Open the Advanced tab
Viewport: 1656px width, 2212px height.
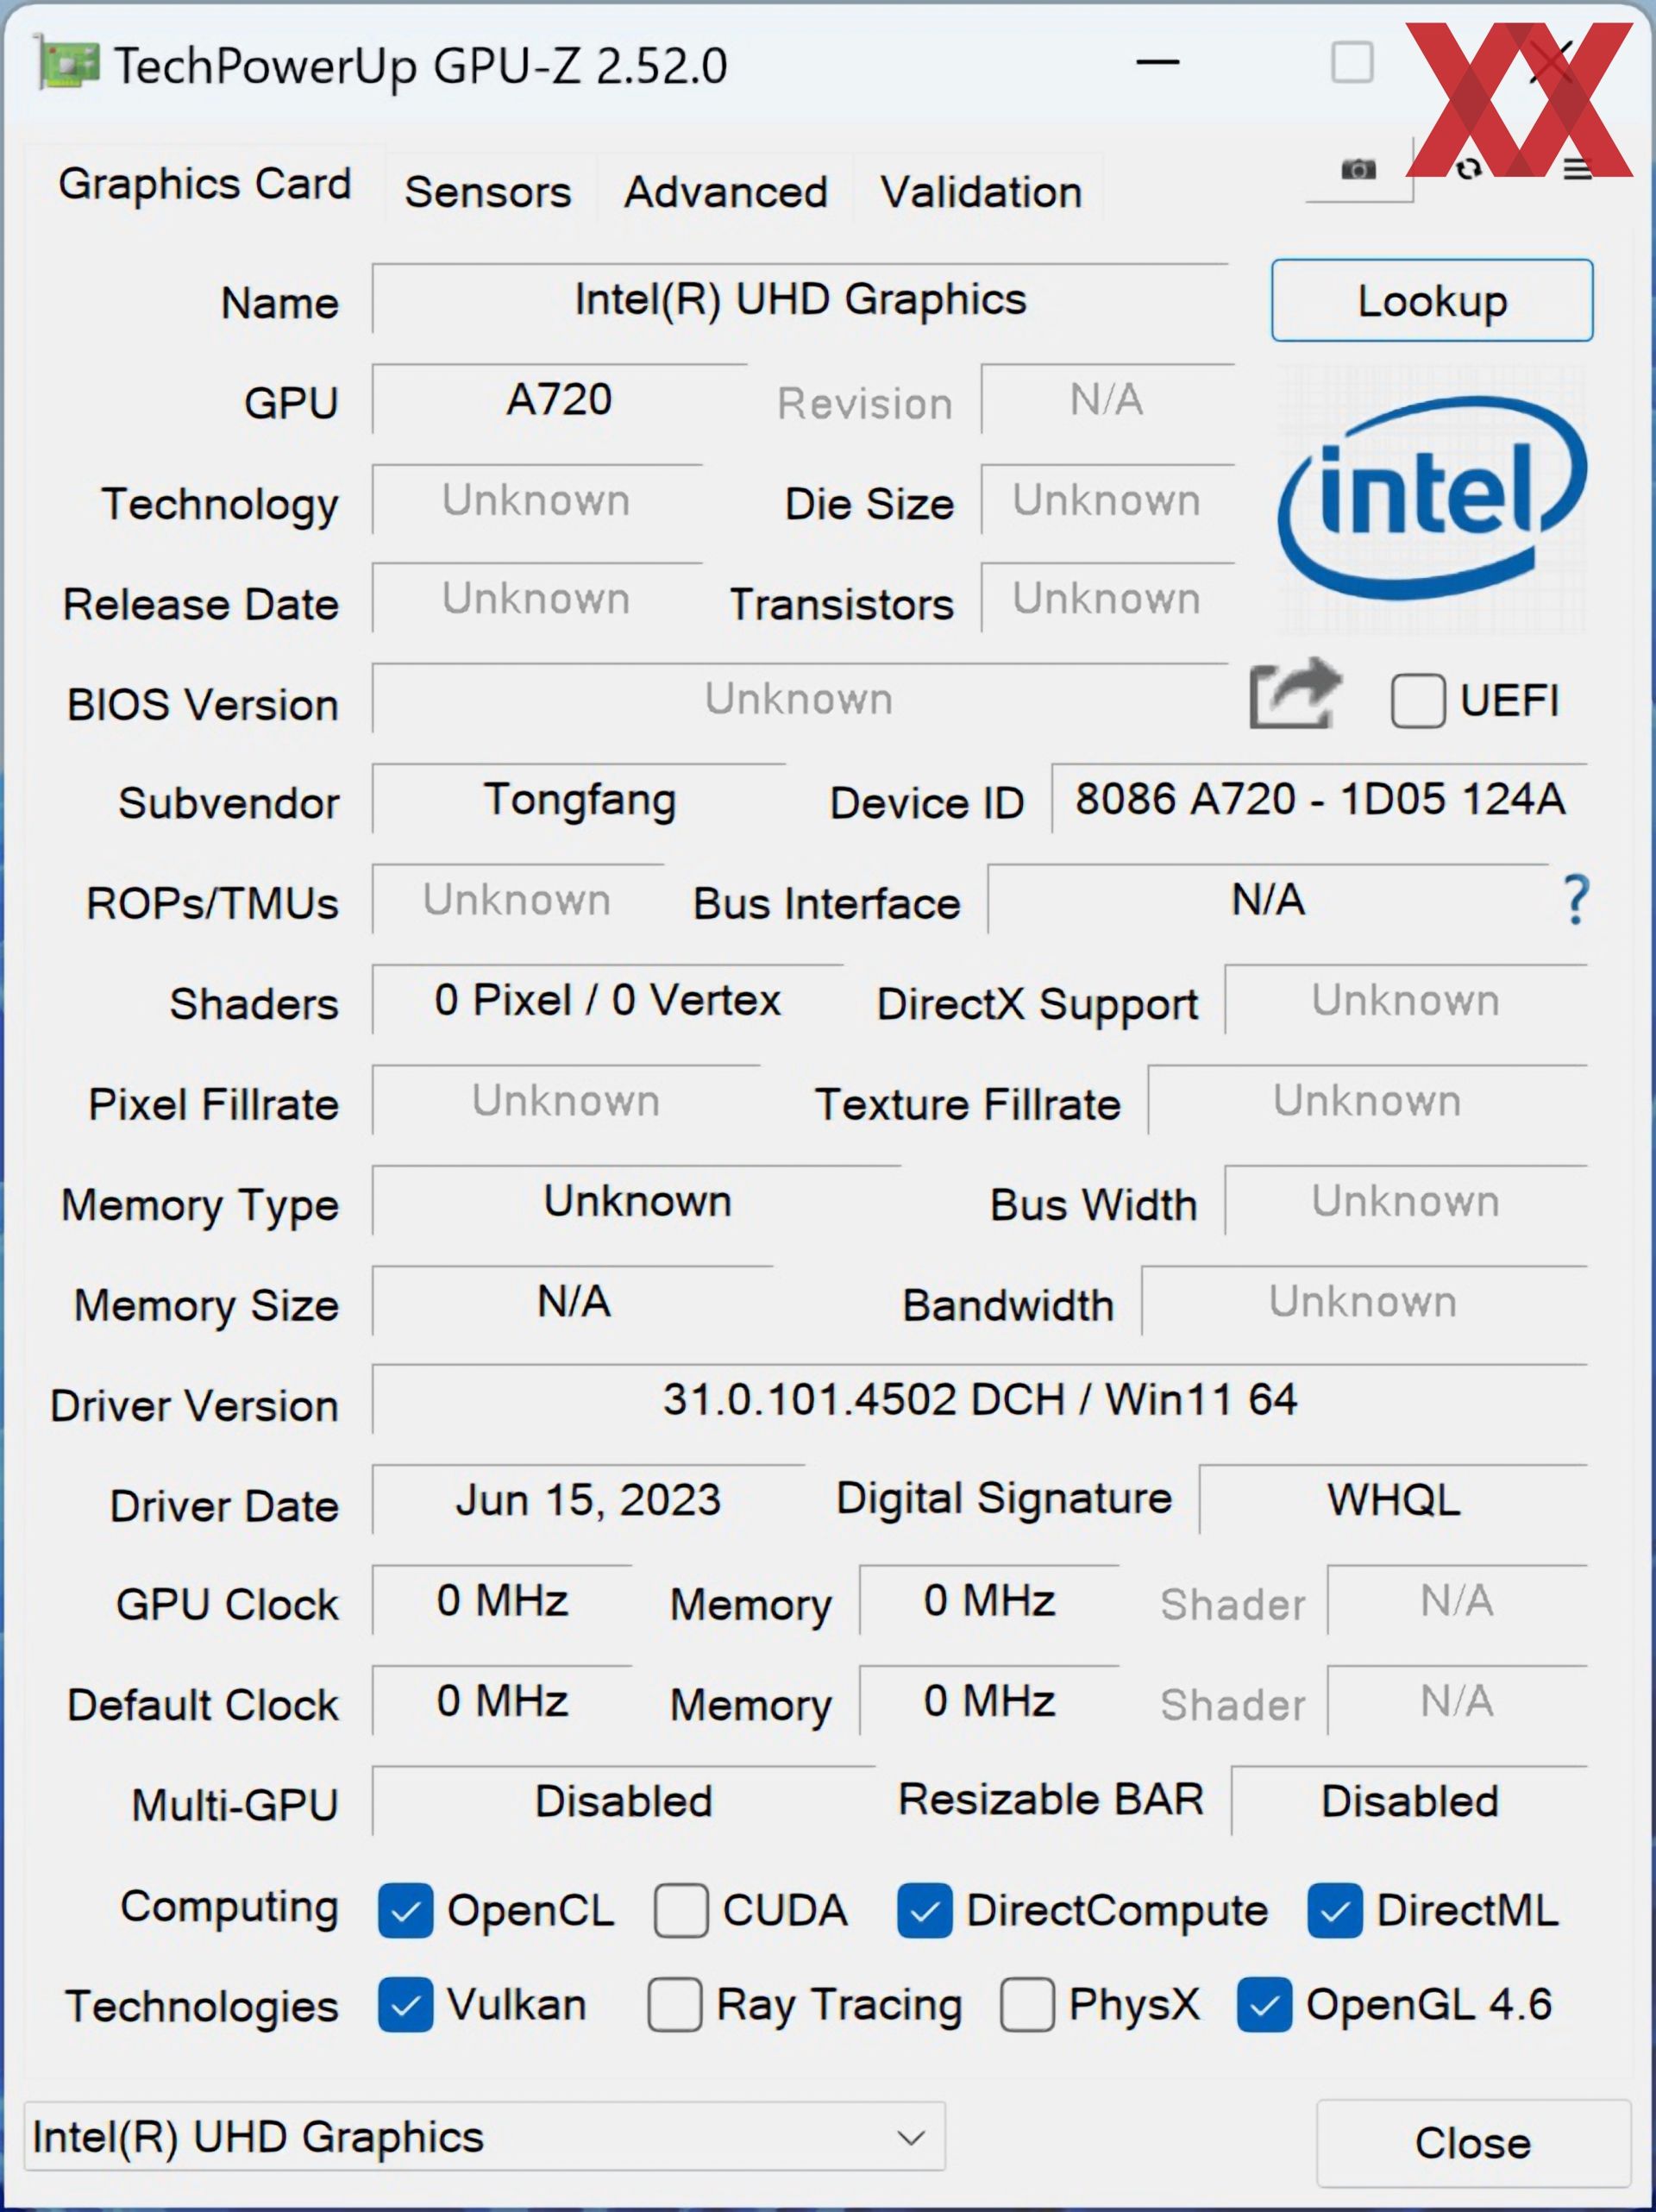pyautogui.click(x=726, y=191)
